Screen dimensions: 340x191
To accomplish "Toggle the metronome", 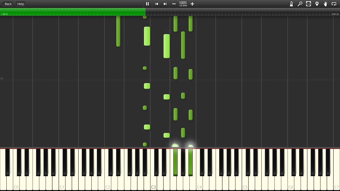I will click(x=291, y=4).
